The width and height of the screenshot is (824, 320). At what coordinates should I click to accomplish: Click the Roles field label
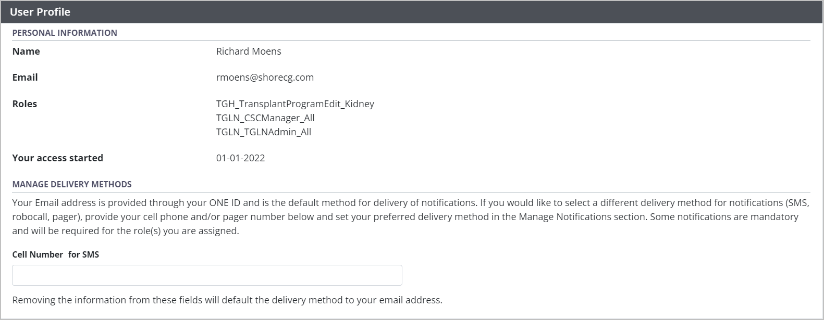point(24,104)
